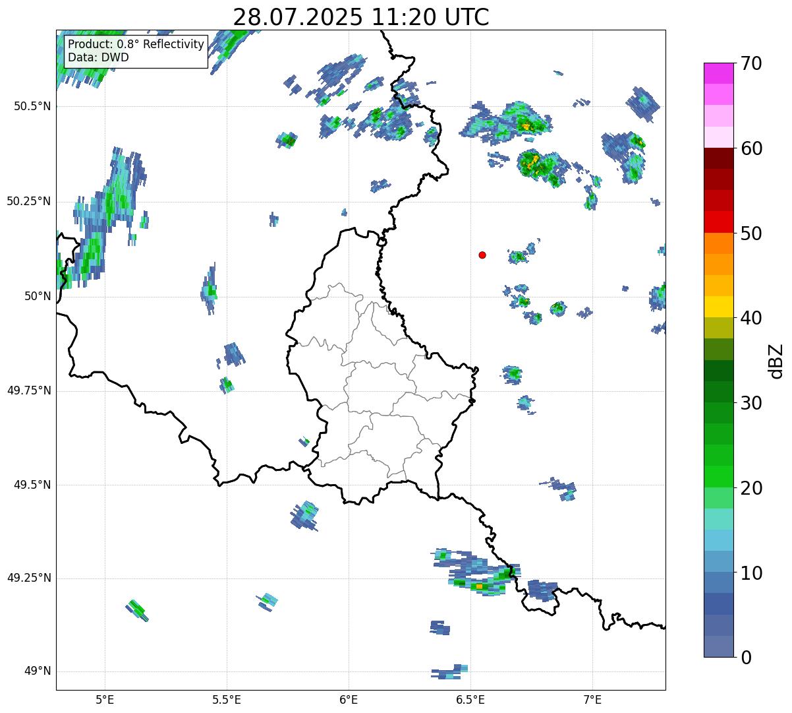Viewport: 792px width, 713px height.
Task: Click the latitude label '50°N'
Action: (38, 296)
